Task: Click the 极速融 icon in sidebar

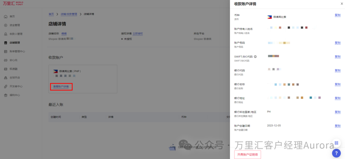Action: (6, 69)
